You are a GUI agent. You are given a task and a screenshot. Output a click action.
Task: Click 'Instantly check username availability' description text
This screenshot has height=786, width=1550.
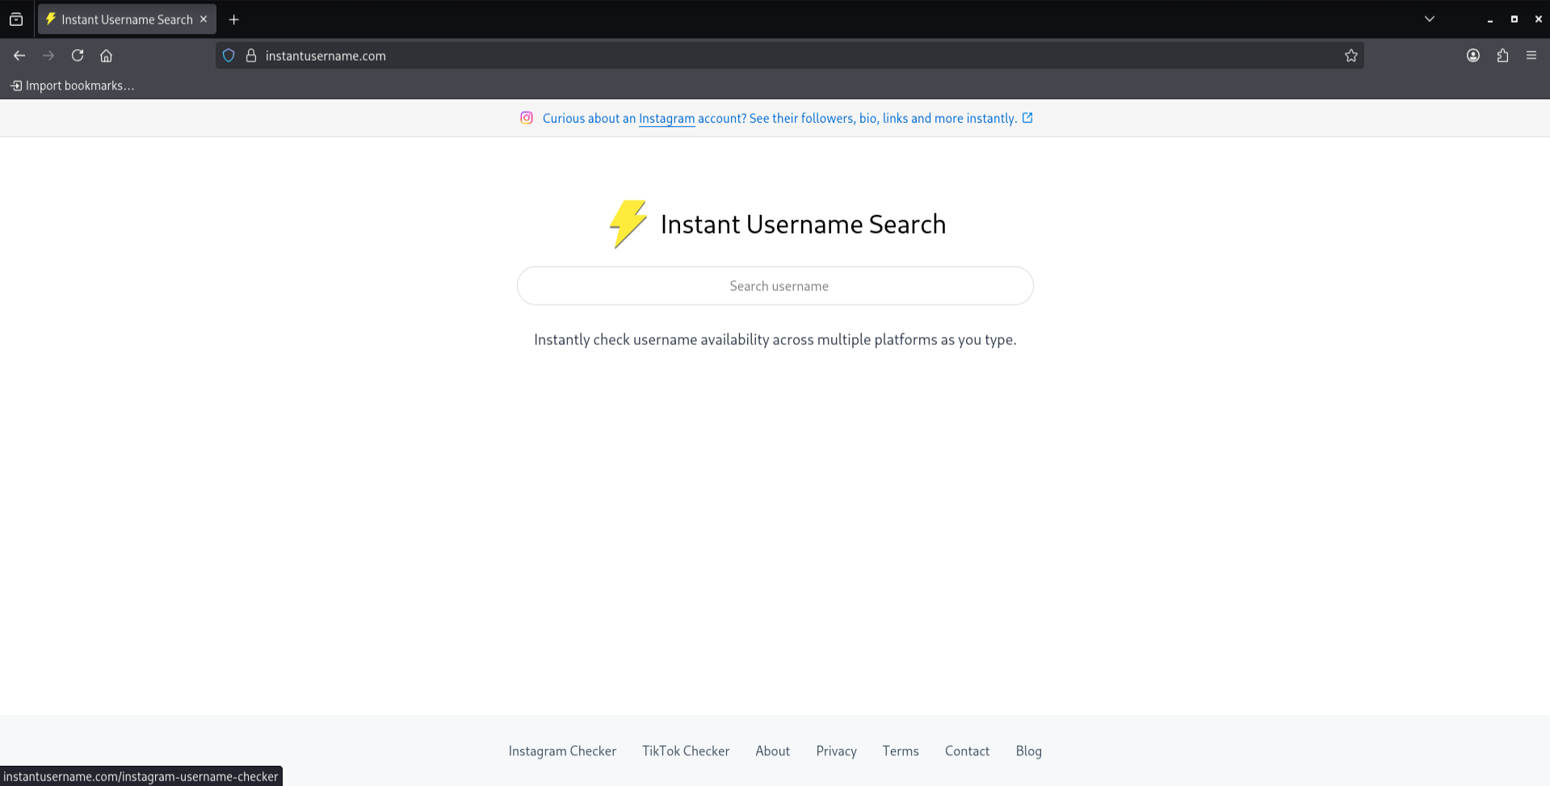coord(775,340)
